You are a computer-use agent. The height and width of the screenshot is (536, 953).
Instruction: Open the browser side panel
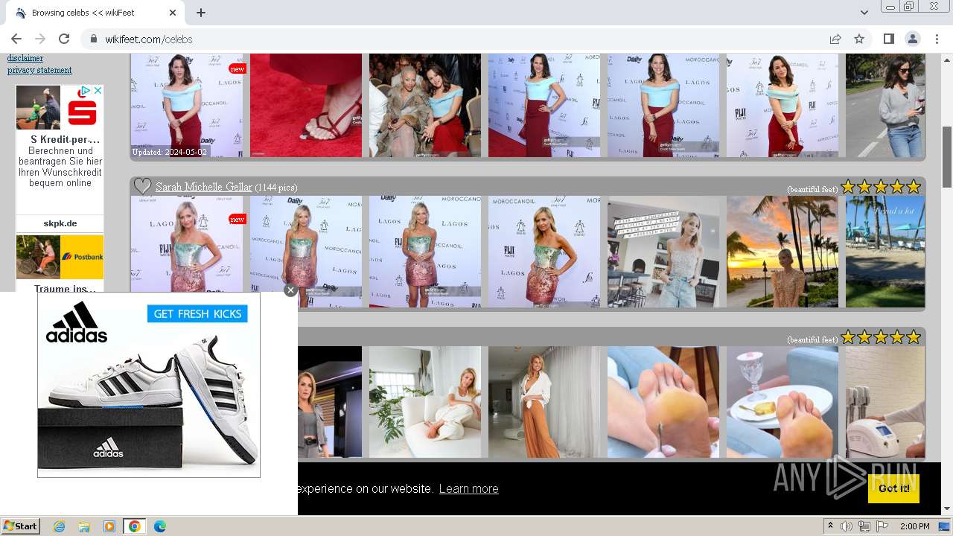[x=889, y=39]
